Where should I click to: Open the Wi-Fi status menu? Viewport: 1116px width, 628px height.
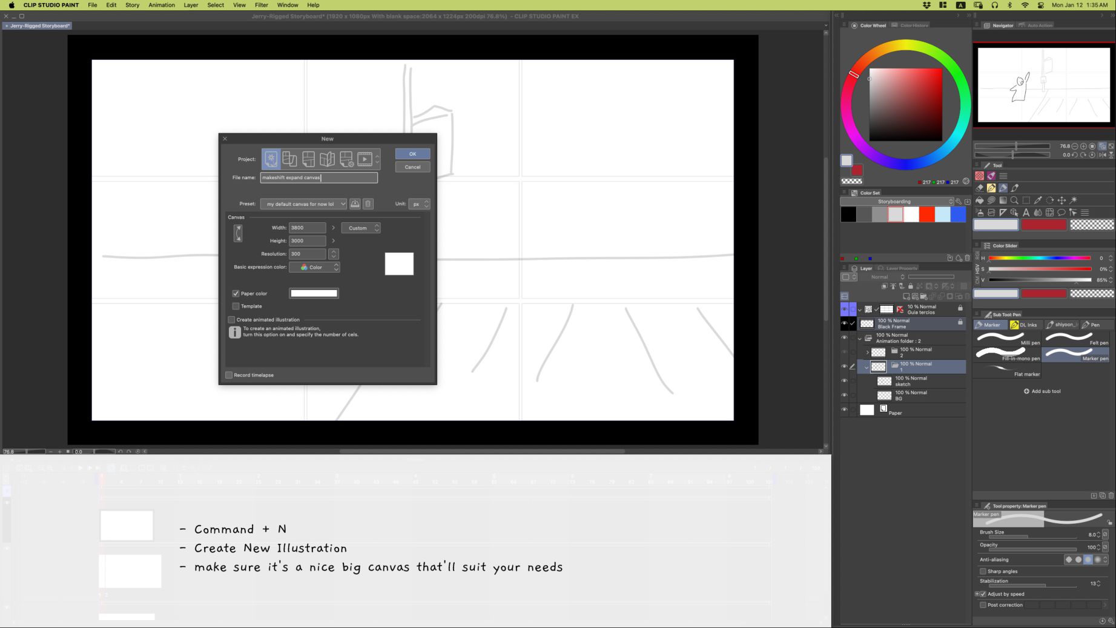coord(1025,5)
